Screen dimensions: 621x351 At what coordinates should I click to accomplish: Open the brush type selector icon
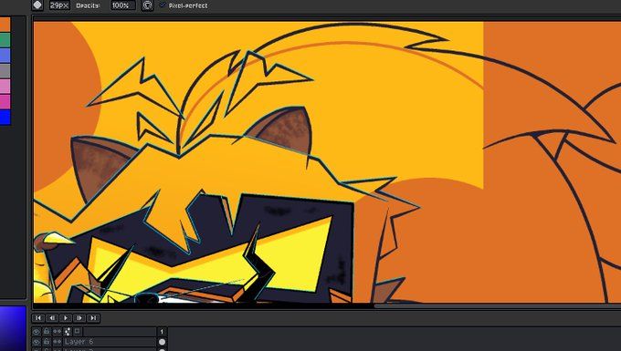click(37, 5)
